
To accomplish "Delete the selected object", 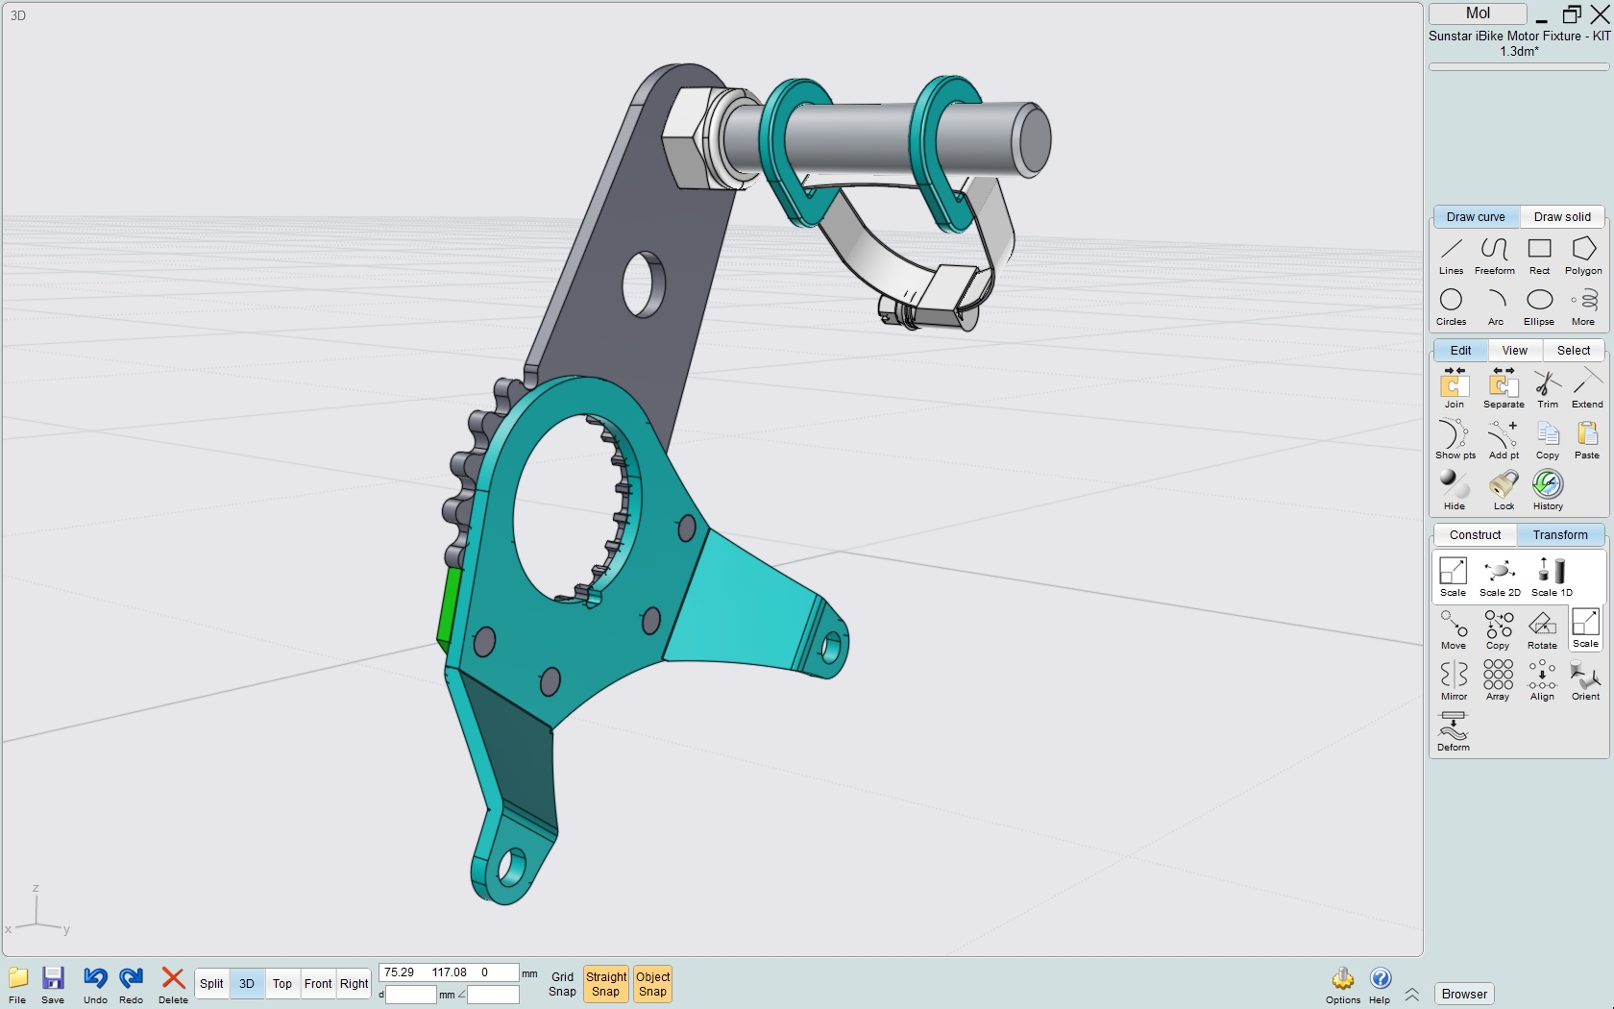I will pyautogui.click(x=173, y=986).
